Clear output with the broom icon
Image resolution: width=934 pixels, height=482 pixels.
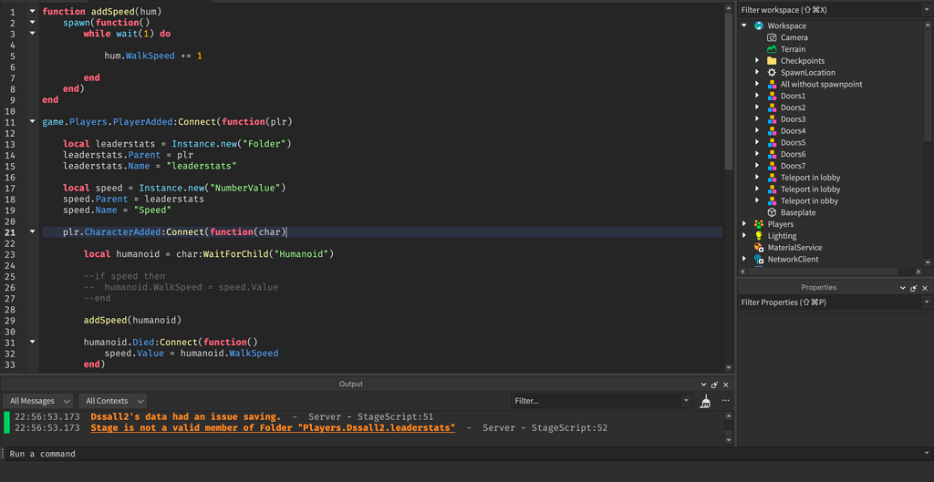pos(705,401)
